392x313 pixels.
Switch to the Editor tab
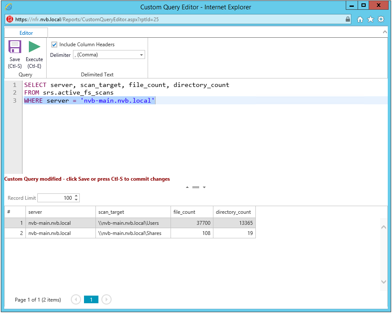pyautogui.click(x=26, y=33)
